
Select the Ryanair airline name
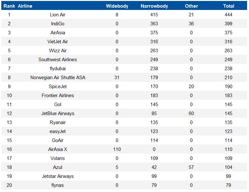pos(58,122)
